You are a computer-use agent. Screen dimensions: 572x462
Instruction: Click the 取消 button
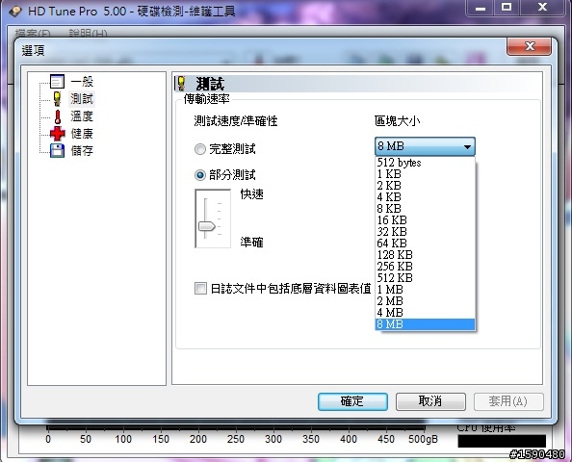click(x=430, y=401)
